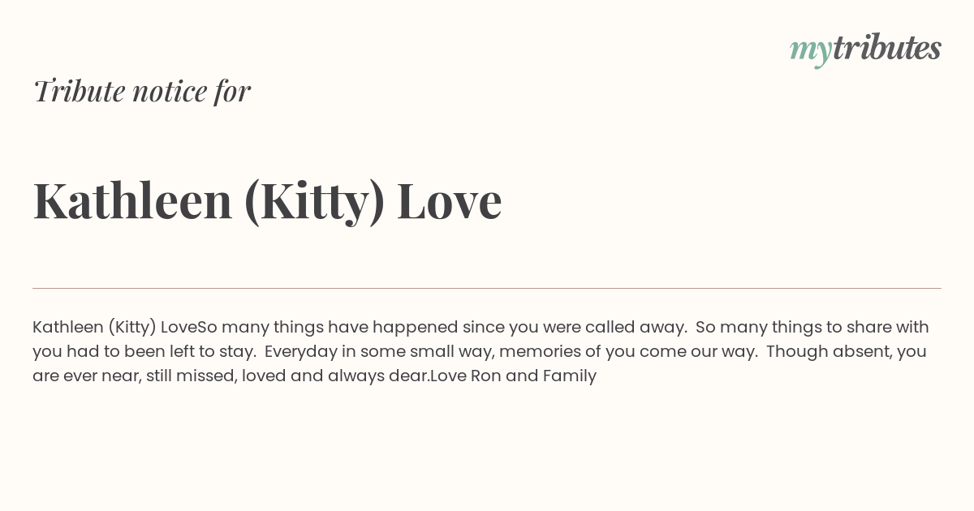Viewport: 974px width, 511px height.
Task: Click the horizontal divider line under the title
Action: (x=487, y=288)
